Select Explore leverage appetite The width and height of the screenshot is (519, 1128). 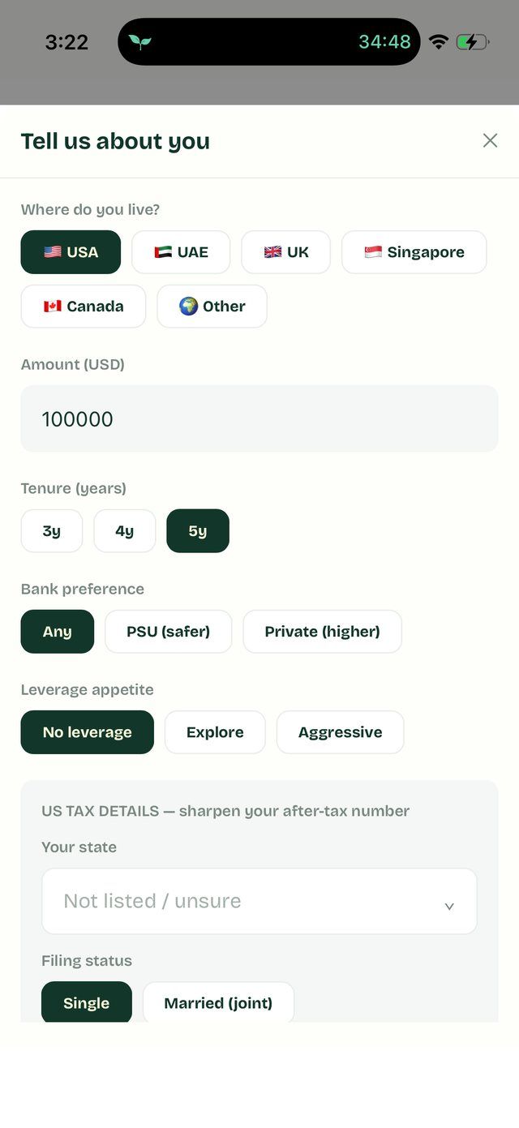click(215, 732)
